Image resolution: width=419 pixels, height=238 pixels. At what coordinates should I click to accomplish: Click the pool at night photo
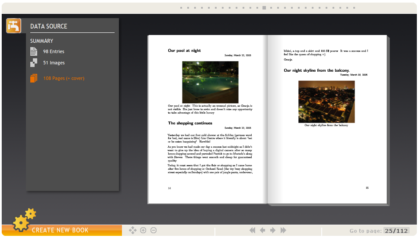210,82
